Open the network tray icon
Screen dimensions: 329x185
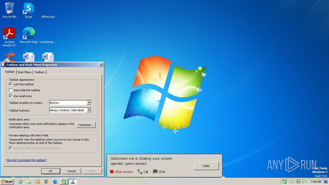(x=299, y=182)
